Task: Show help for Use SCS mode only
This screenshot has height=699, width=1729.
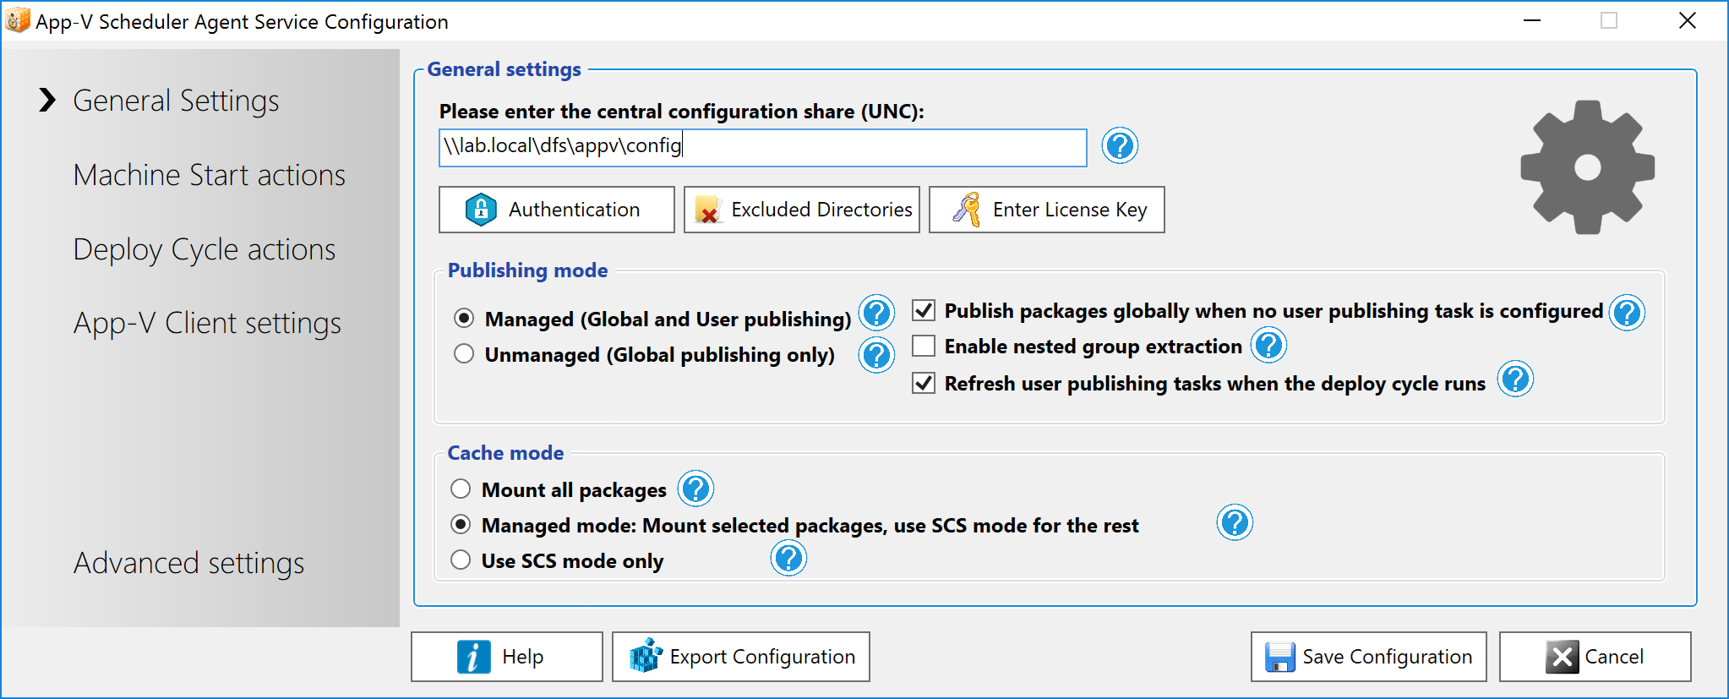Action: click(x=788, y=559)
